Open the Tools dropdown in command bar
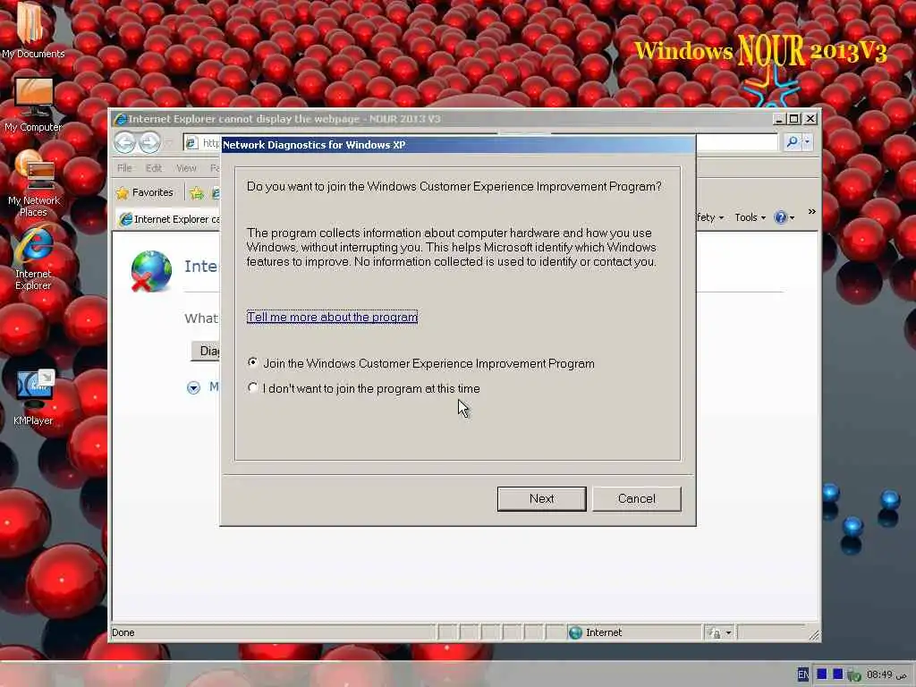Screen dimensions: 916x687 click(x=751, y=217)
